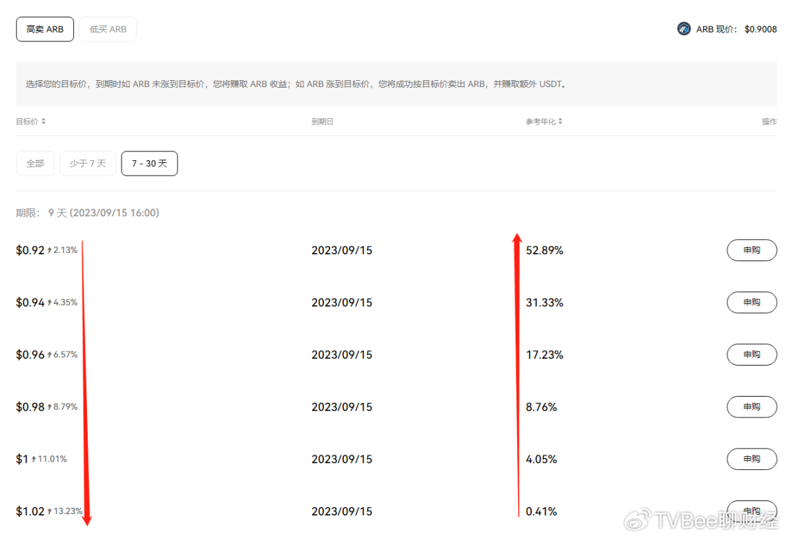Click the 期限 9 天 group heading
This screenshot has height=539, width=786.
click(88, 213)
